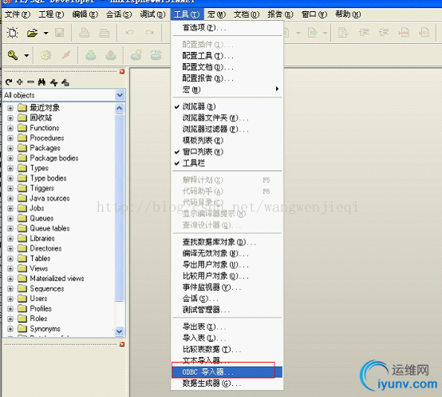Click the Undo arrow toolbar icon
This screenshot has height=397, width=442.
(x=130, y=33)
